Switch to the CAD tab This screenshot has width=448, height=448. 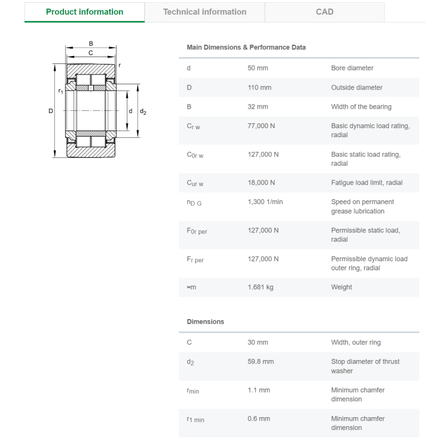(325, 12)
